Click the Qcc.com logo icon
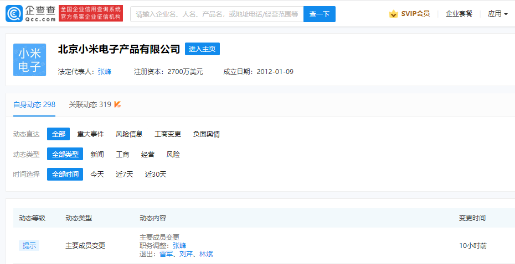Screen dimensions: 515x264 [x=14, y=13]
